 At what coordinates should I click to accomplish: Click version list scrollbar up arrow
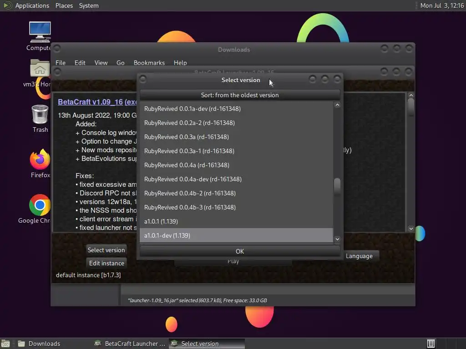337,105
